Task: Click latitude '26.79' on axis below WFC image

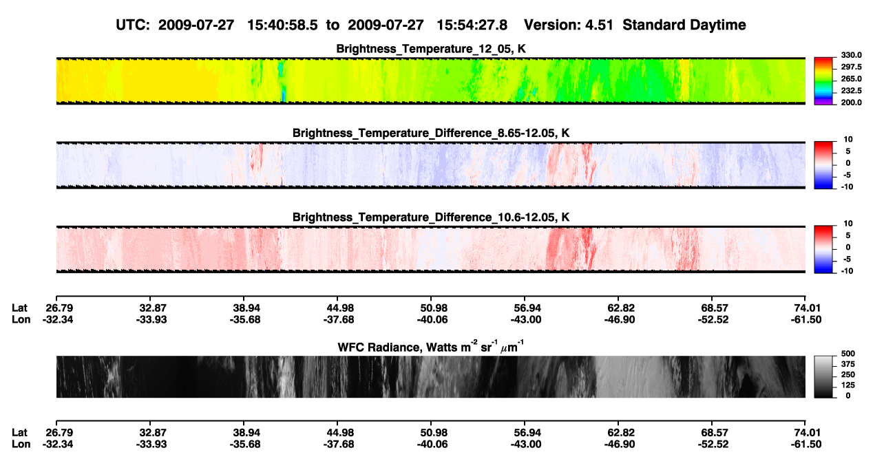Action: [x=58, y=433]
